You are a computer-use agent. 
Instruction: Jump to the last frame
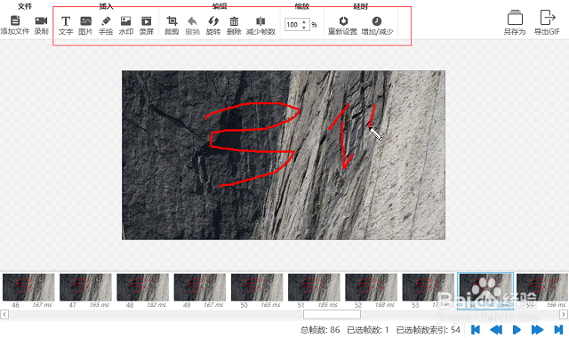coord(558,330)
